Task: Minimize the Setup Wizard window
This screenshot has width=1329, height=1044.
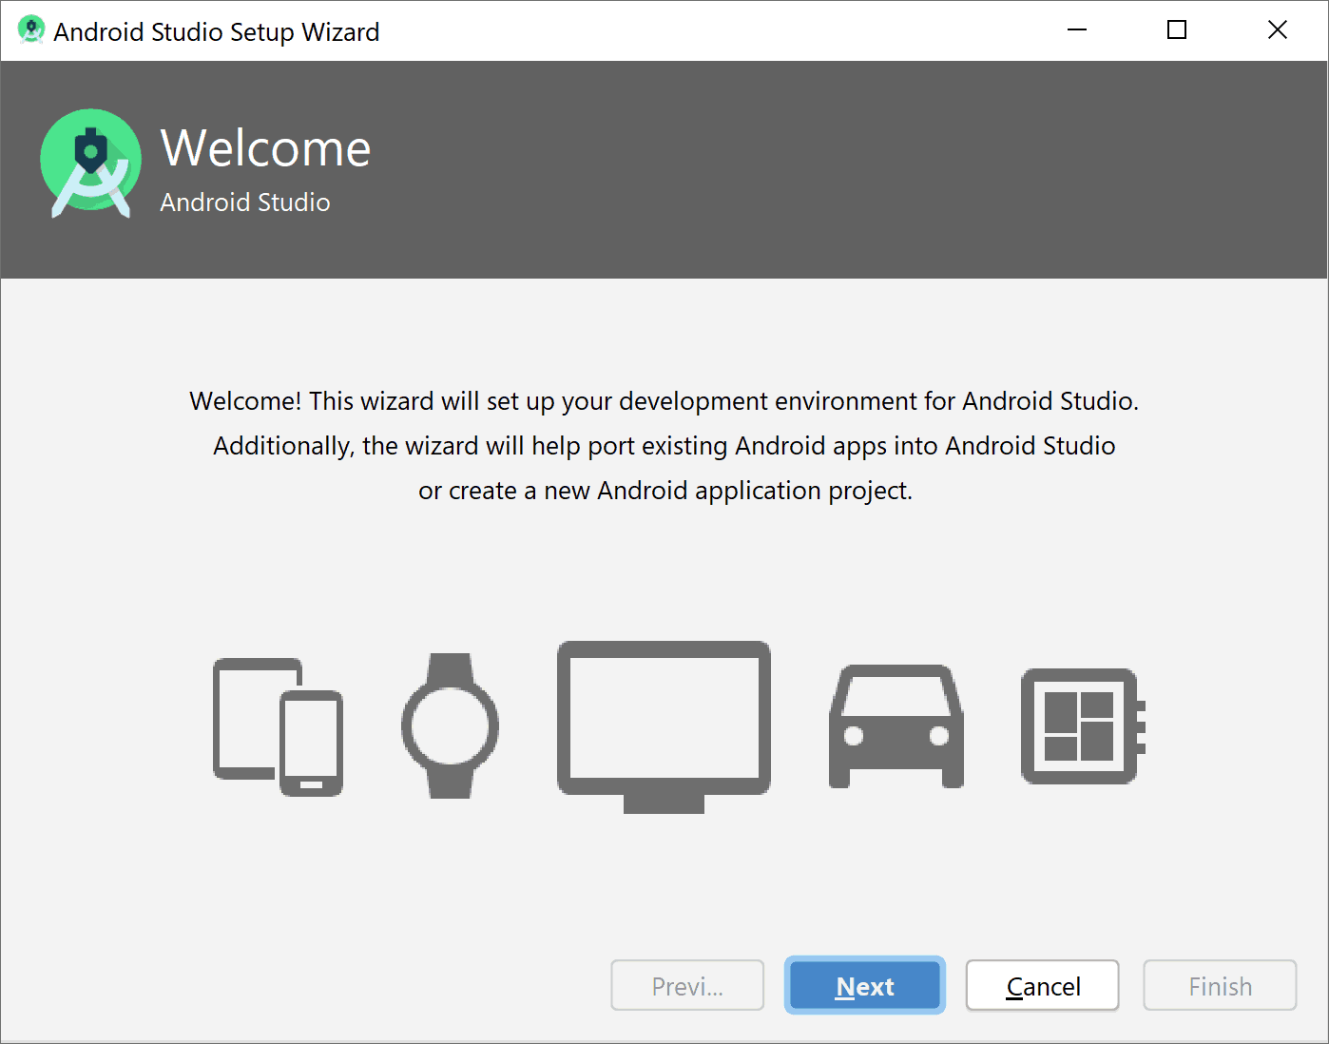Action: click(1077, 30)
